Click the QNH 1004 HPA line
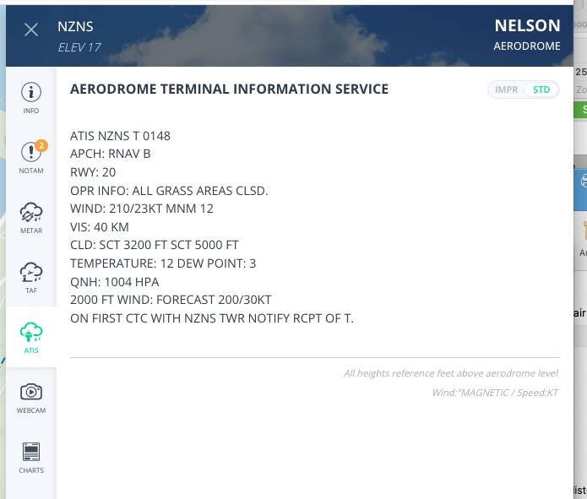587x499 pixels. click(x=114, y=281)
